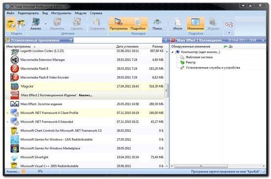This screenshot has height=179, width=271.
Task: Select the monitored programs module icon
Action: [21, 24]
